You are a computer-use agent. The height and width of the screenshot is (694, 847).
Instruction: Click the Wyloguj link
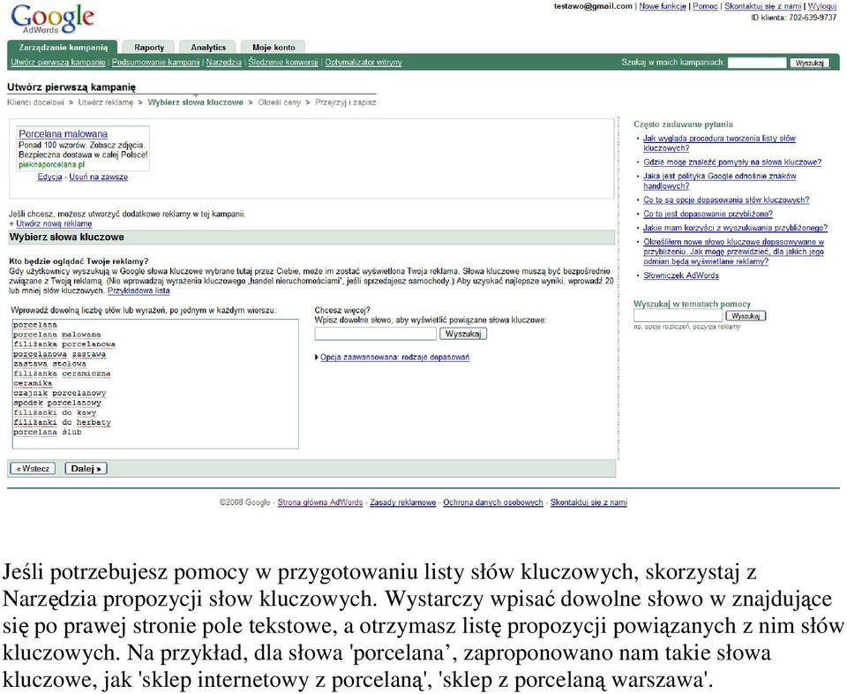[x=821, y=6]
